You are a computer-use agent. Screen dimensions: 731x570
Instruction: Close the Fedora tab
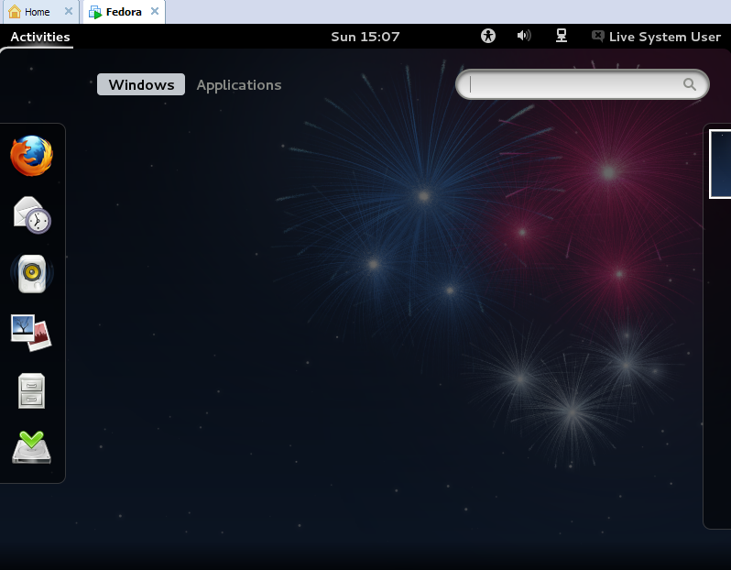pyautogui.click(x=155, y=11)
